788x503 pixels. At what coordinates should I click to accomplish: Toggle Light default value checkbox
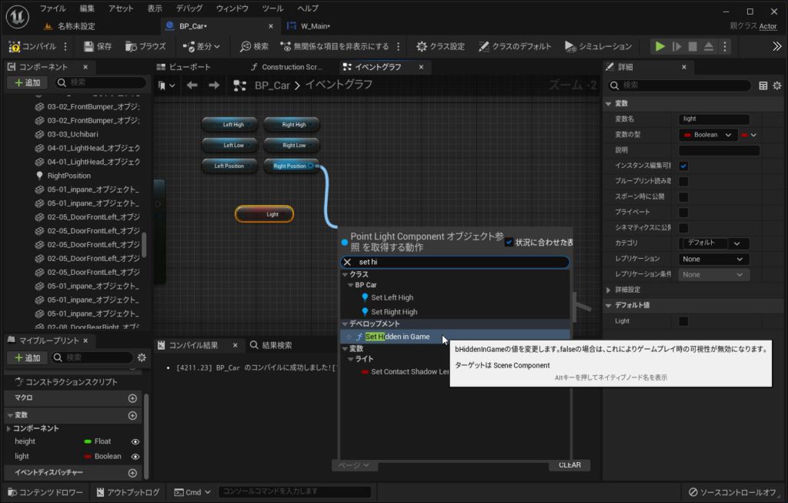(x=683, y=321)
